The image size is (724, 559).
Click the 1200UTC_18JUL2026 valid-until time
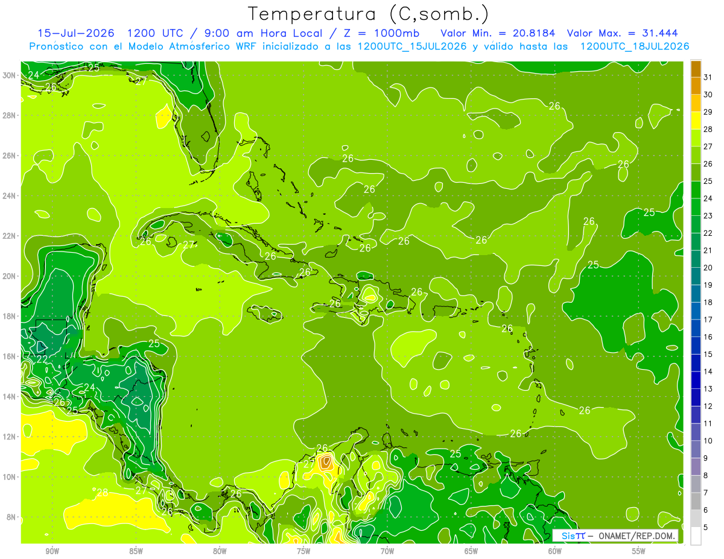[635, 46]
